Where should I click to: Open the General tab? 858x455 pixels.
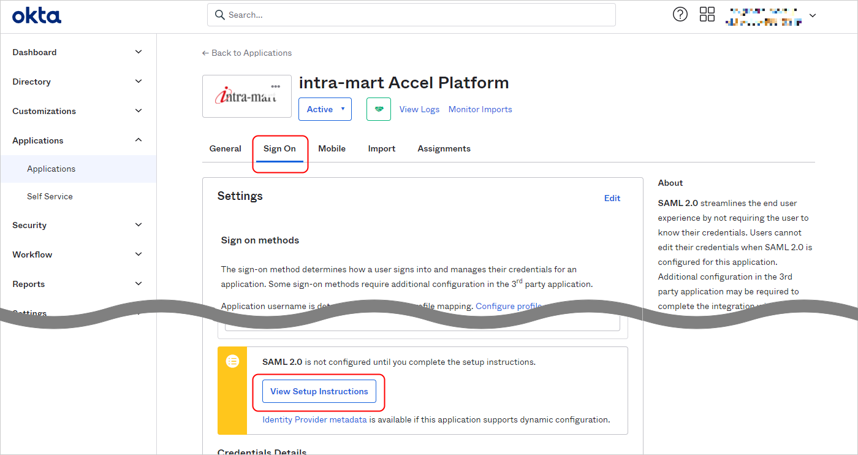coord(226,148)
